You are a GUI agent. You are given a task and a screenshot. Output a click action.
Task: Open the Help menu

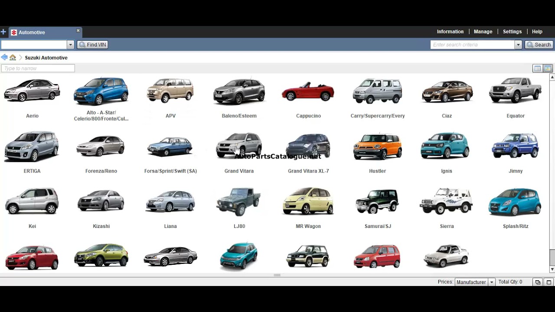537,32
